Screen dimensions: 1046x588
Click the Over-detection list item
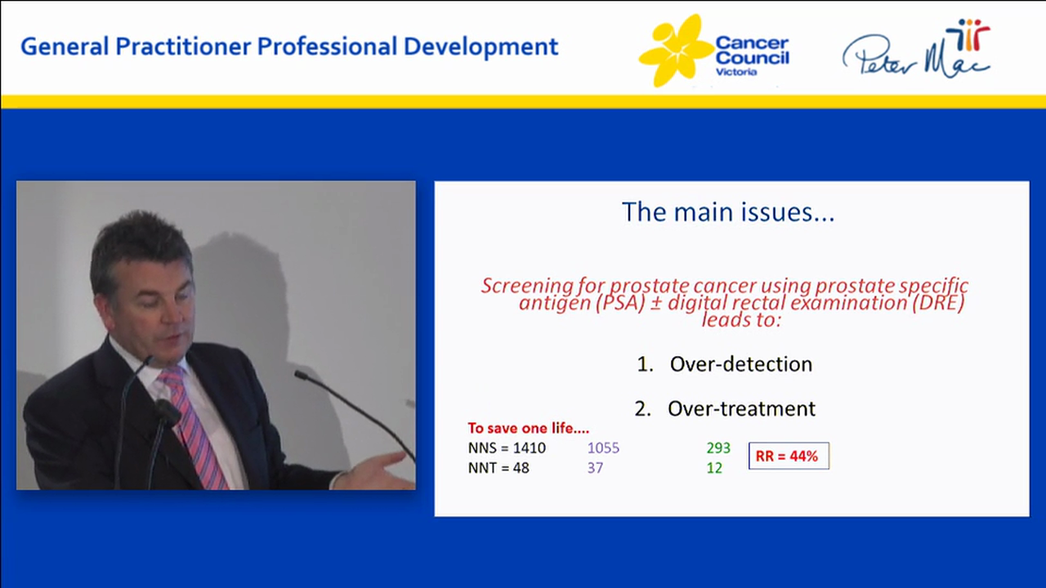click(x=740, y=364)
